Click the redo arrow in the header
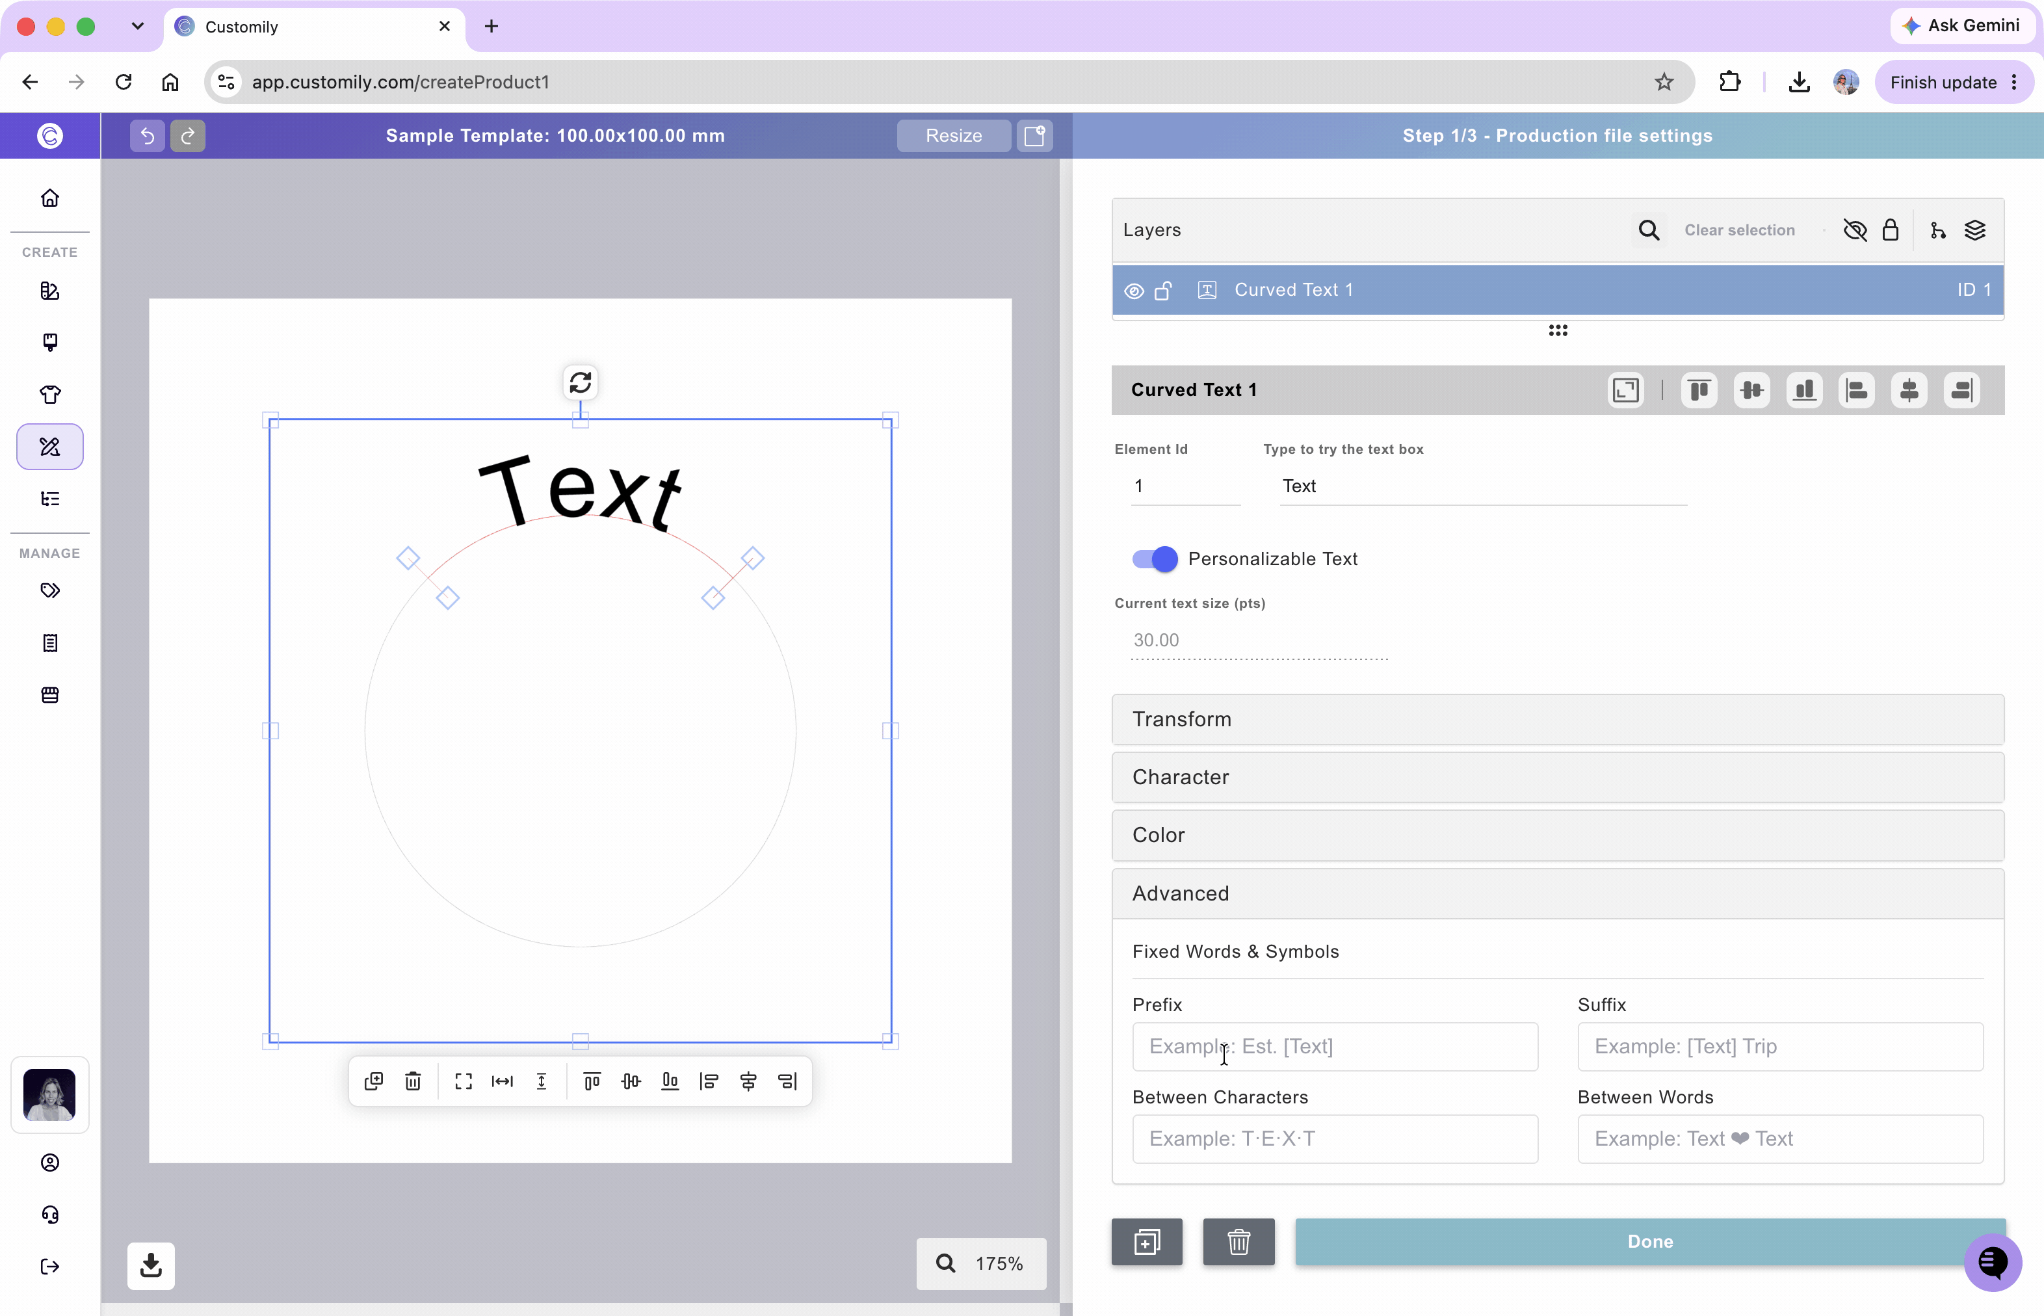Image resolution: width=2044 pixels, height=1316 pixels. coord(188,136)
